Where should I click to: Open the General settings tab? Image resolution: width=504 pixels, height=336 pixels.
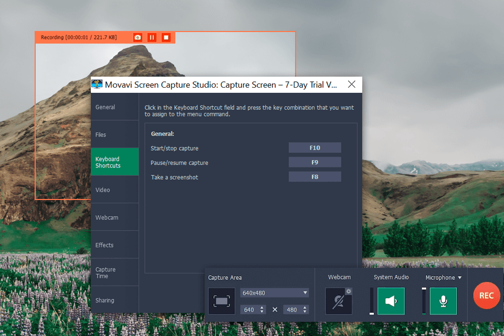point(115,107)
